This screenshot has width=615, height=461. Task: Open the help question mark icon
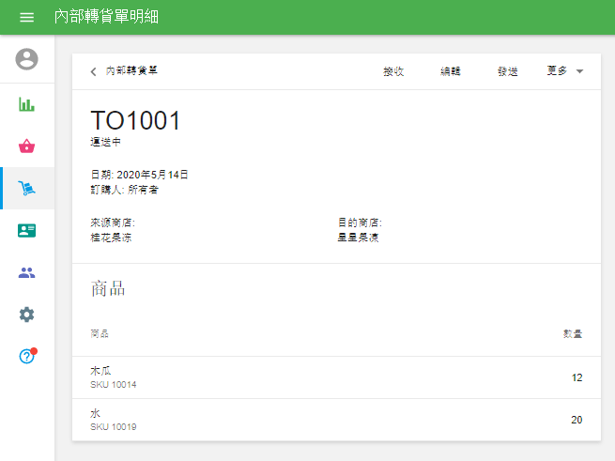pyautogui.click(x=27, y=357)
